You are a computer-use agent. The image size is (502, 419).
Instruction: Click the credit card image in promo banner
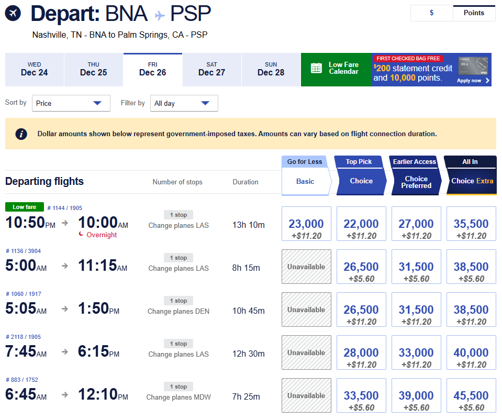pyautogui.click(x=473, y=66)
